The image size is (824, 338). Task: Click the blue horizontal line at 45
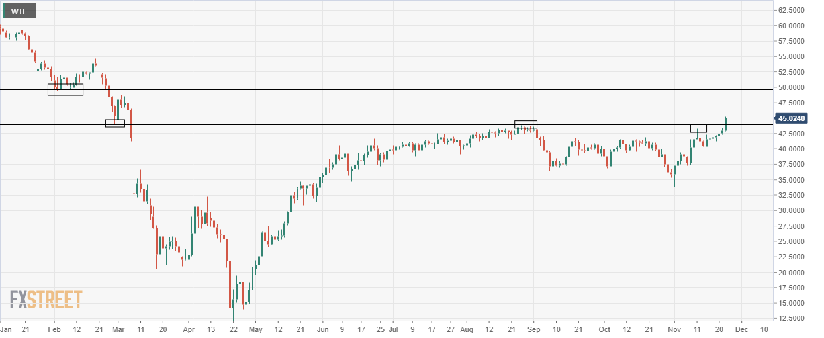tap(386, 118)
